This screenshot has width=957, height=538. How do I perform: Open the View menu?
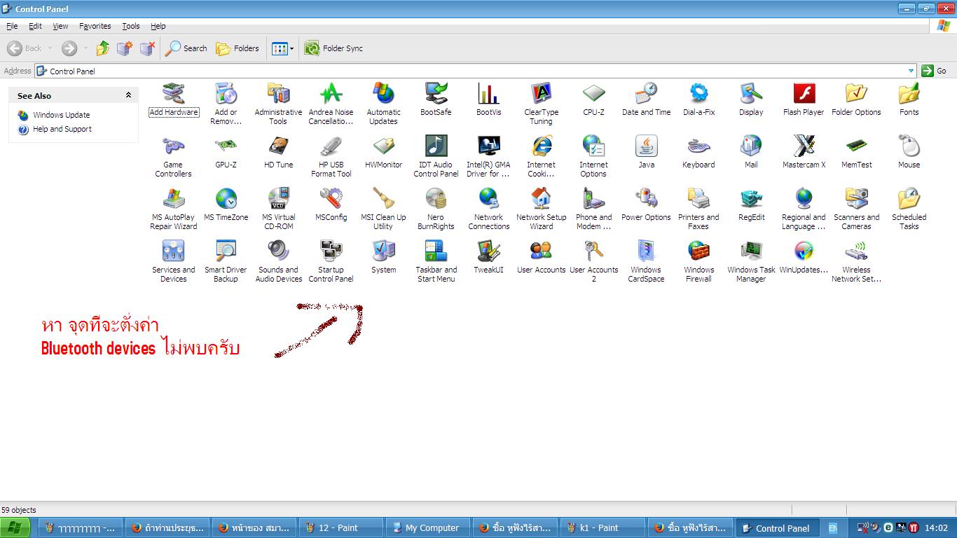[60, 26]
